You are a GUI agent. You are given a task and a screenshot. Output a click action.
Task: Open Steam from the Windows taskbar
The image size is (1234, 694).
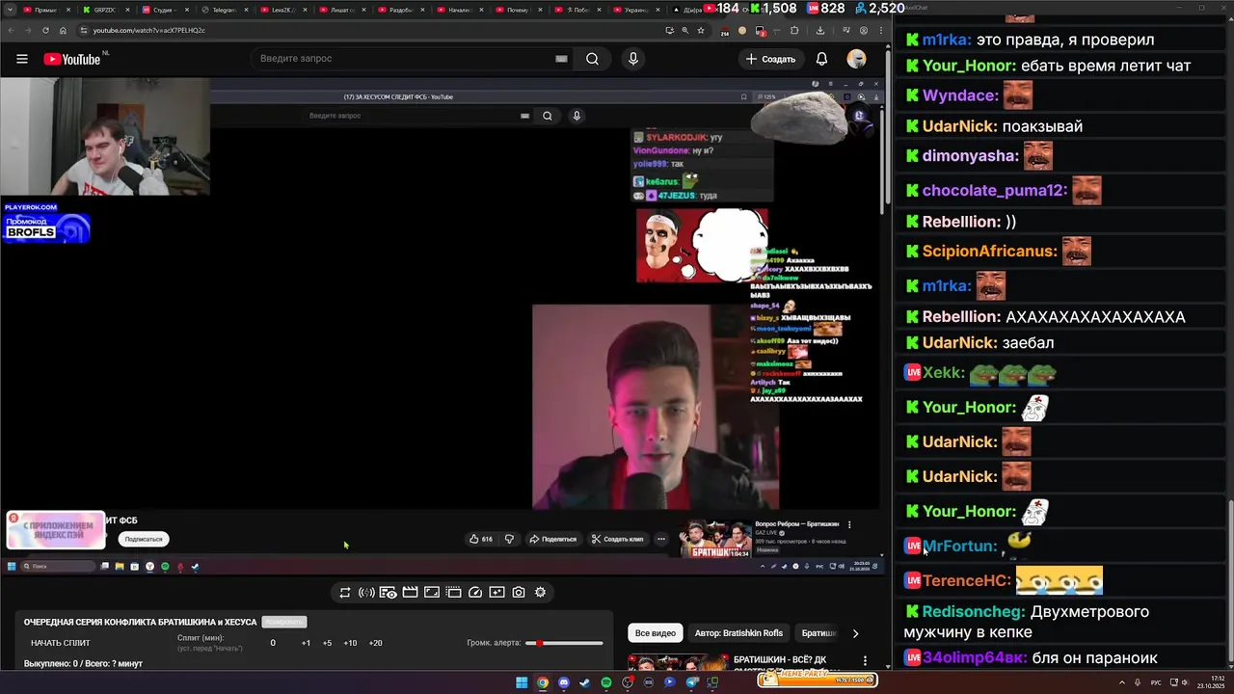pos(584,682)
